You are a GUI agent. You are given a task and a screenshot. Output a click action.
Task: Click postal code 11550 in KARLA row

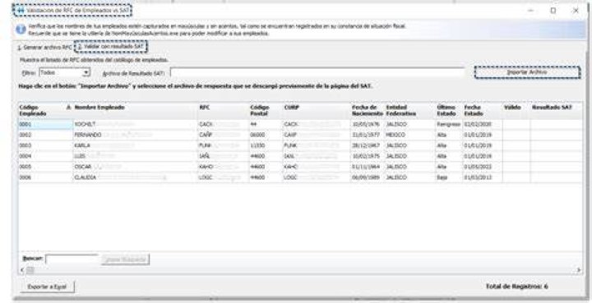(x=266, y=145)
